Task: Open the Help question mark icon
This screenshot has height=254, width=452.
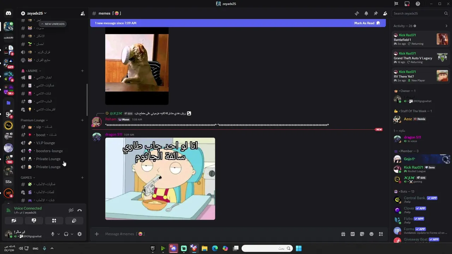Action: point(418,4)
